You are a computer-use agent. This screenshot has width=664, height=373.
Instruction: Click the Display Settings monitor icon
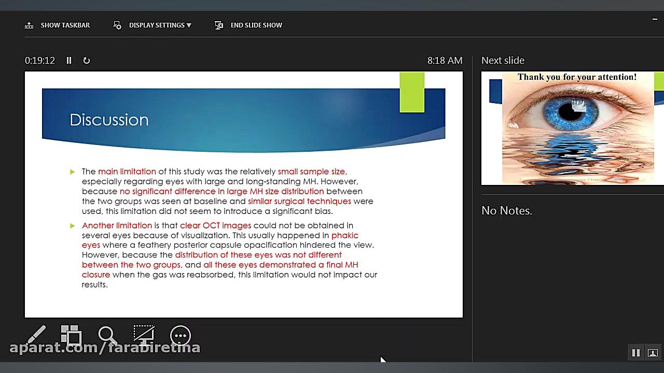117,25
